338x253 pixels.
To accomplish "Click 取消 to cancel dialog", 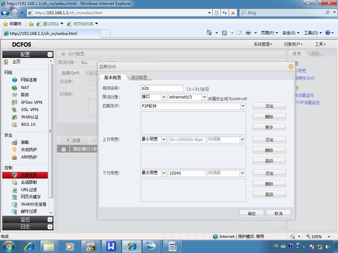I will pos(278,213).
